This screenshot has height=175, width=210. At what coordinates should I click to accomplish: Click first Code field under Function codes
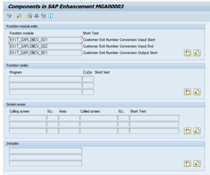click(88, 79)
